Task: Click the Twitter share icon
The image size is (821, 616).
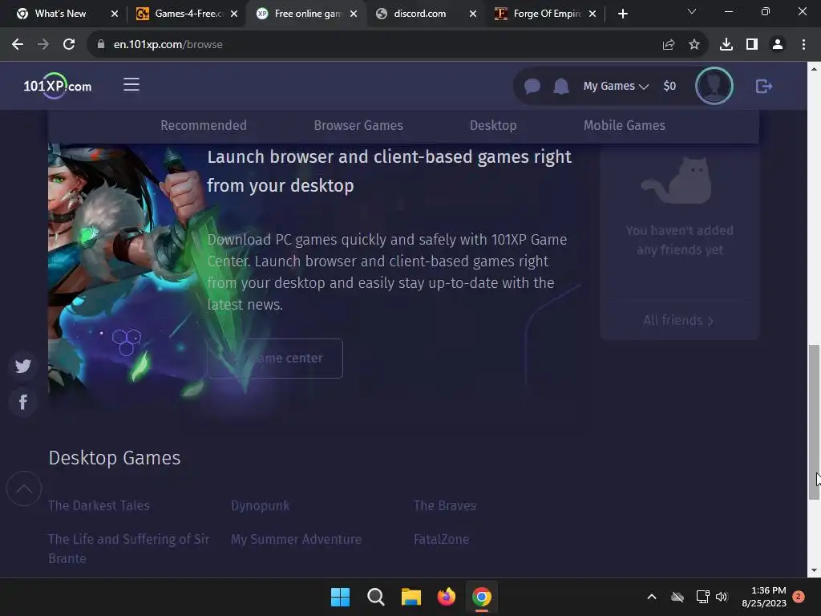Action: tap(22, 366)
